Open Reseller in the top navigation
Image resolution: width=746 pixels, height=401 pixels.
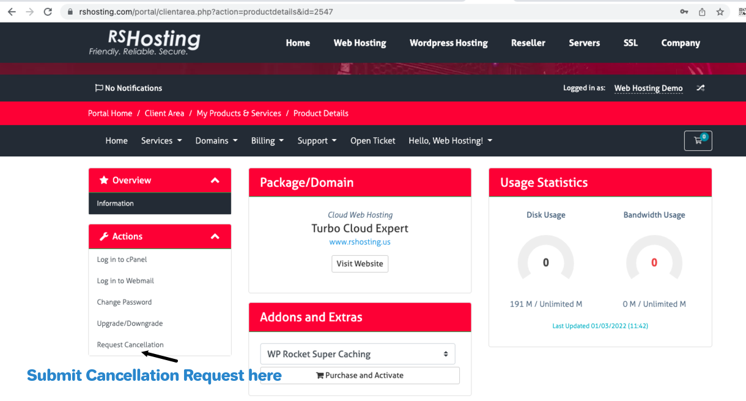pos(528,43)
